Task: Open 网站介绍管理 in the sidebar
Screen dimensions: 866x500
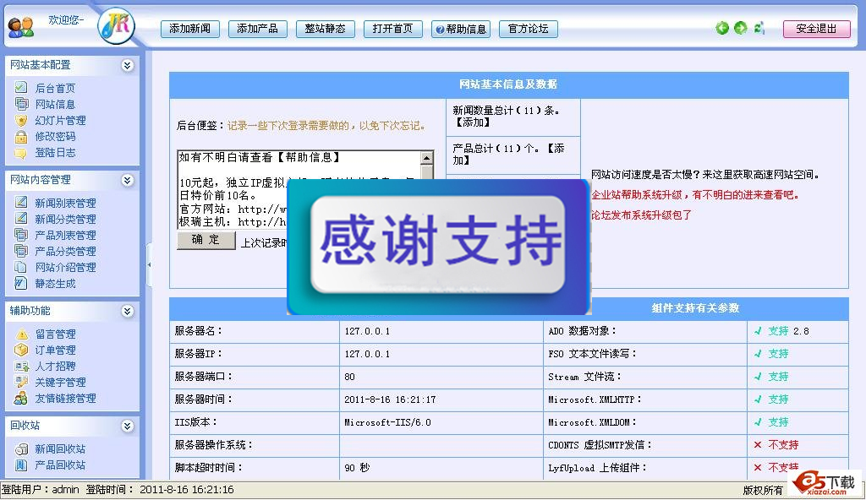Action: click(x=65, y=267)
